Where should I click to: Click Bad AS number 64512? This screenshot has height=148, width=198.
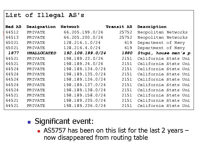[x=12, y=32]
